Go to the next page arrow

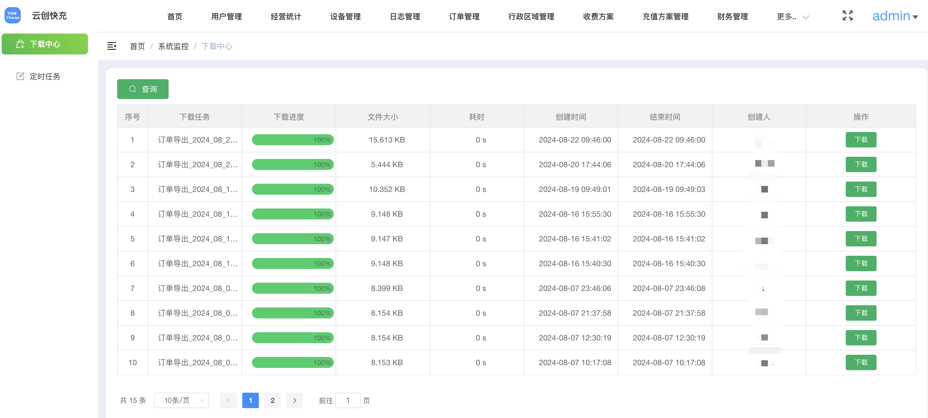click(295, 400)
